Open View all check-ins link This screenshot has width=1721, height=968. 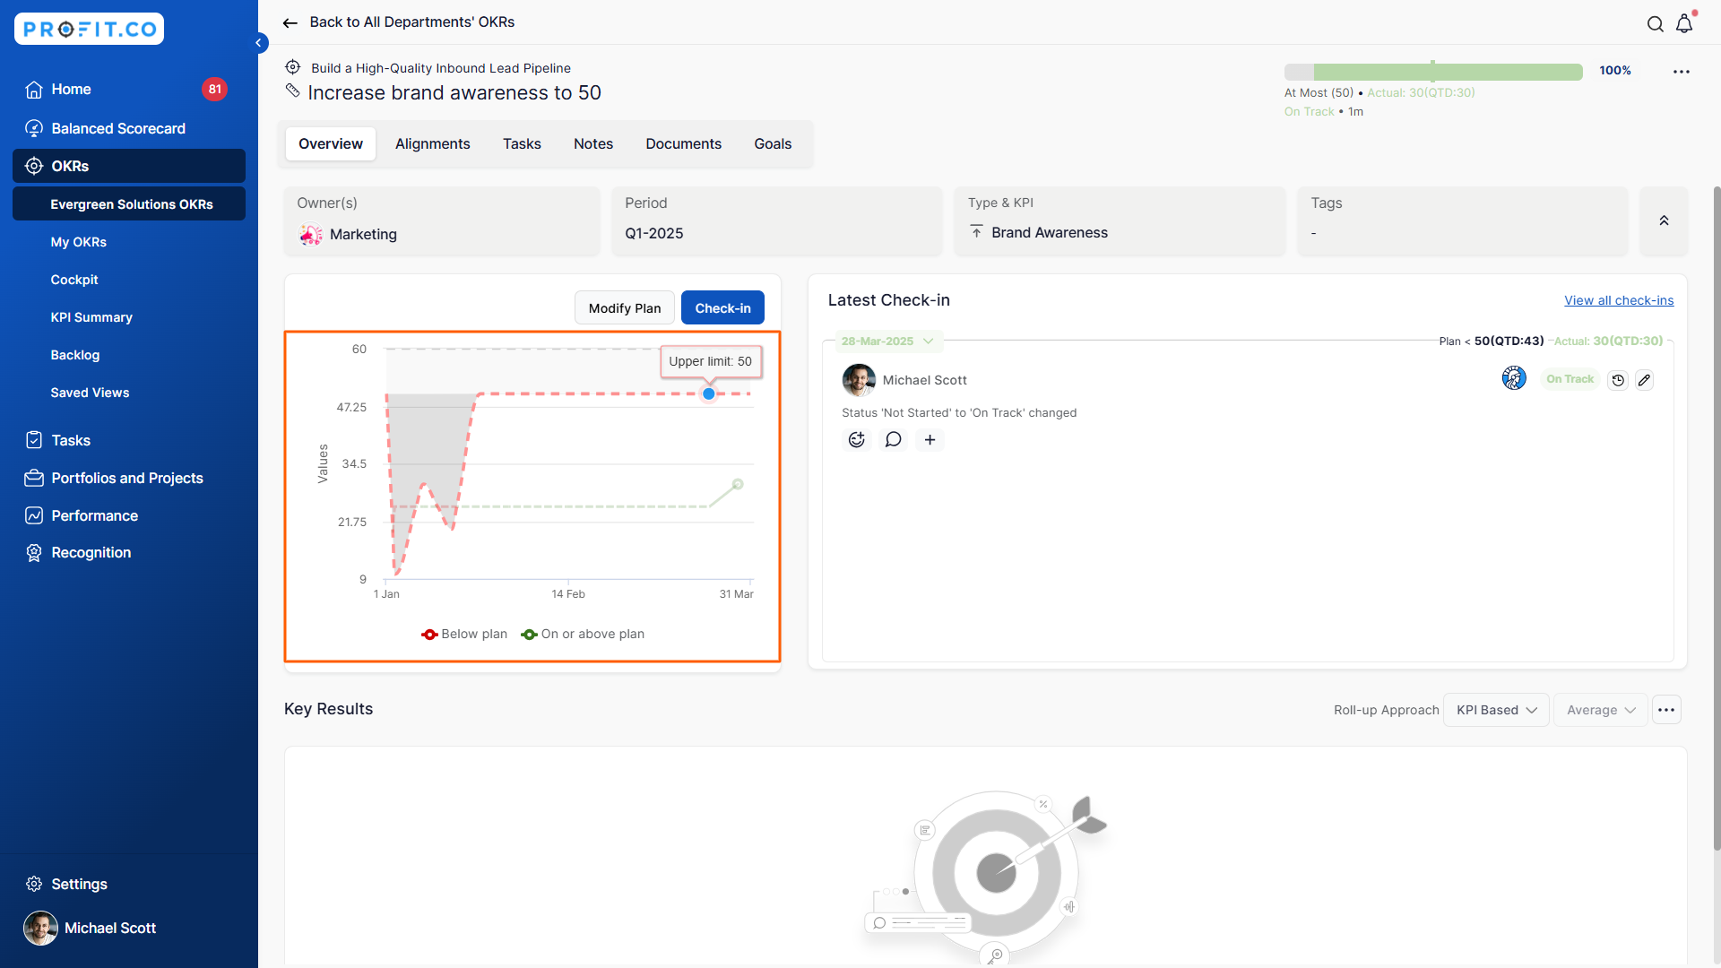(x=1618, y=300)
